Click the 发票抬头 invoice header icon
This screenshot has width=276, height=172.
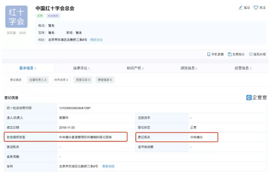pyautogui.click(x=230, y=55)
